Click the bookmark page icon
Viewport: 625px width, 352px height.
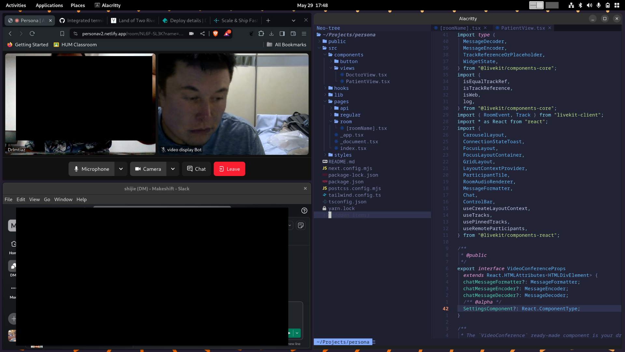coord(62,34)
